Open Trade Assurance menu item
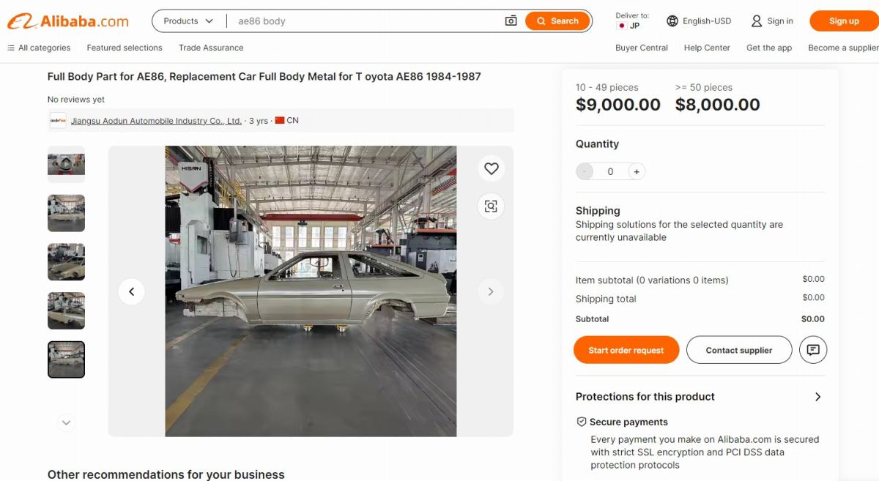This screenshot has height=481, width=879. [x=211, y=48]
